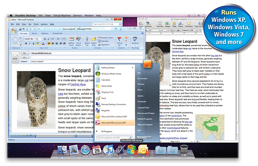This screenshot has height=166, width=258.
Task: Open the Shut down options arrow
Action: point(149,137)
